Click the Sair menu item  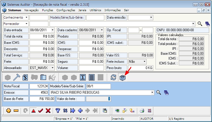[x=126, y=10]
